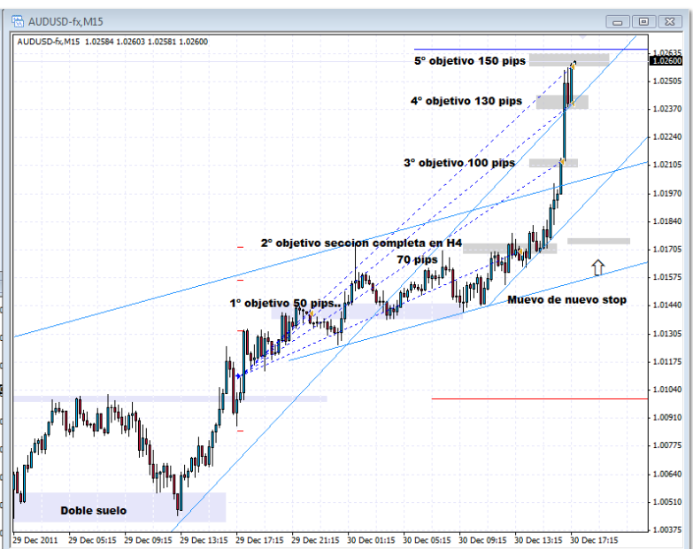Select the blue arrow entry marker
Viewport: 693px width, 549px height.
tap(238, 376)
